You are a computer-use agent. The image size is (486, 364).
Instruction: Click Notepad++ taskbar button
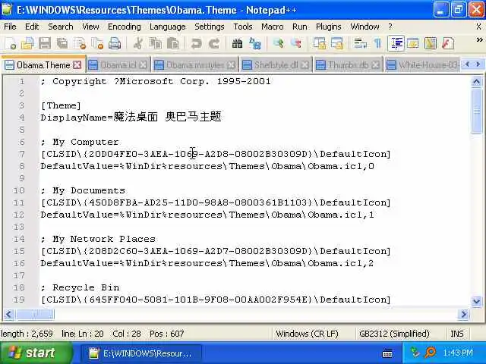click(141, 353)
